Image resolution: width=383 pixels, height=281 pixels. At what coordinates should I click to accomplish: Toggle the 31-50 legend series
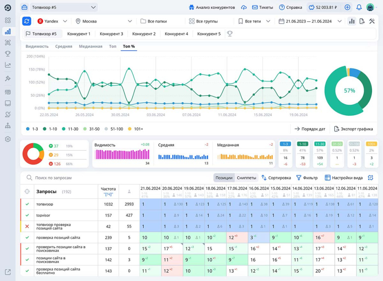(91, 129)
